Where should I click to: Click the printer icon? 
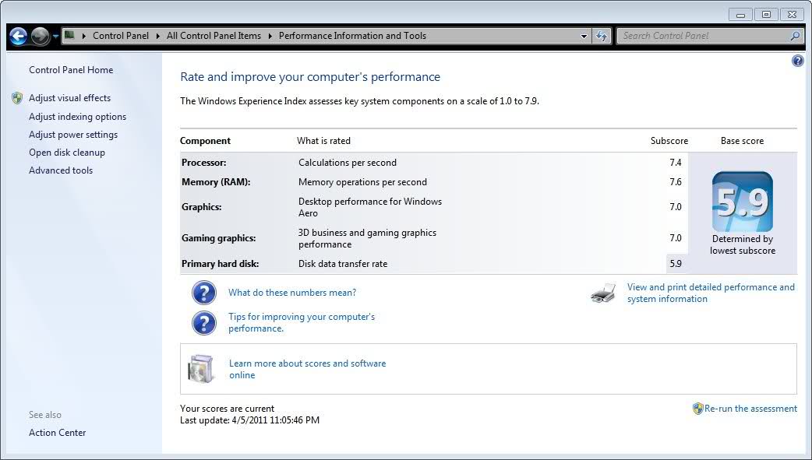coord(603,293)
